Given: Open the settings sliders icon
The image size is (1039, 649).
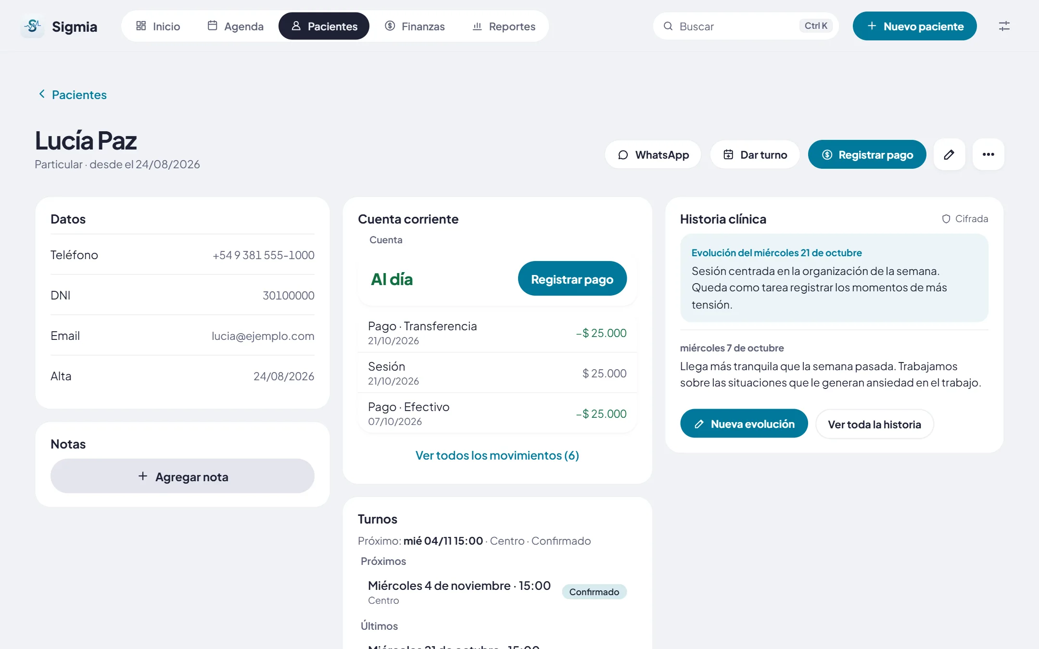Looking at the screenshot, I should (1004, 26).
